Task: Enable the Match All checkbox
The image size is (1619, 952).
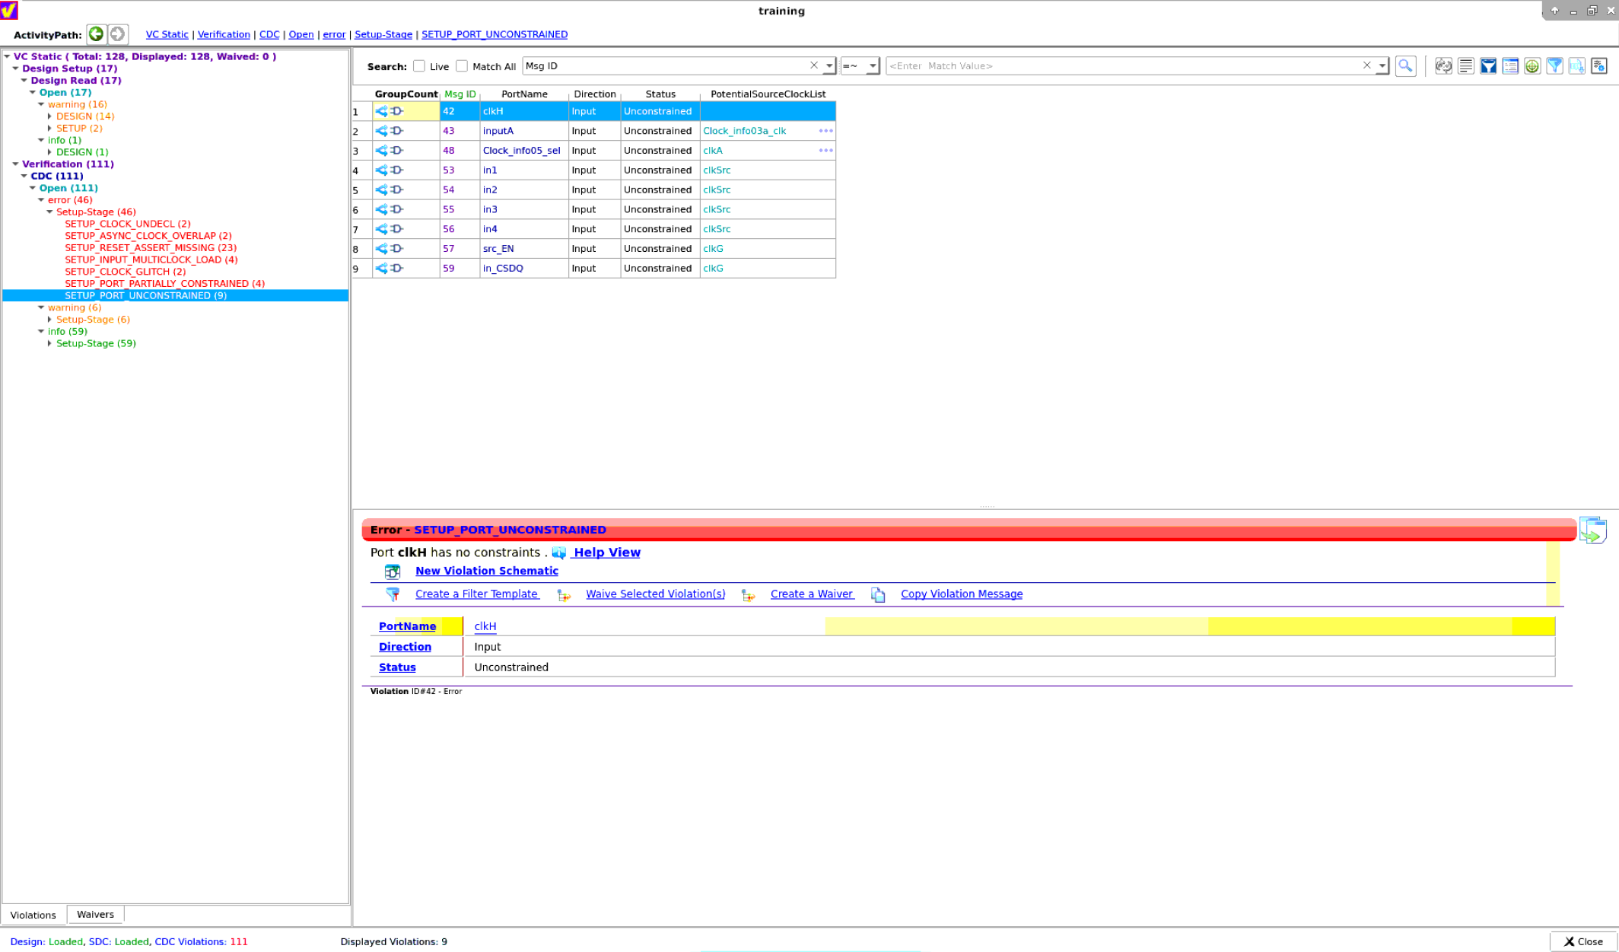Action: click(462, 65)
